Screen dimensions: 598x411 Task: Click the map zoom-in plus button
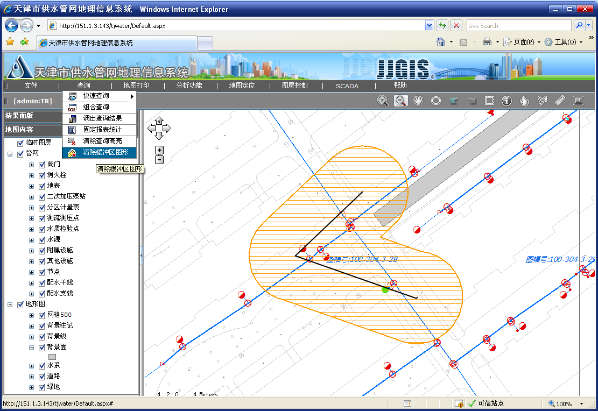click(159, 150)
